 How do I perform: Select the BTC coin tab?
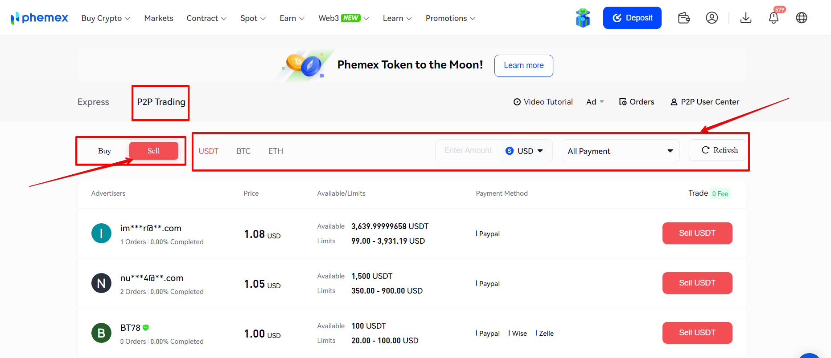[243, 151]
